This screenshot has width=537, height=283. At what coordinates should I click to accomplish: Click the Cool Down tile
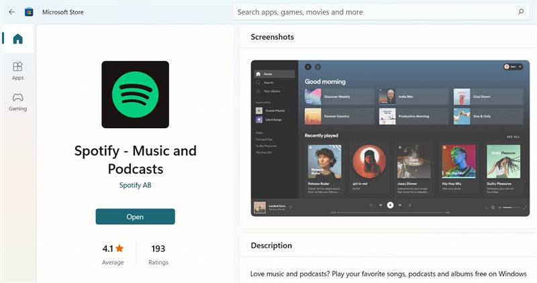point(489,97)
